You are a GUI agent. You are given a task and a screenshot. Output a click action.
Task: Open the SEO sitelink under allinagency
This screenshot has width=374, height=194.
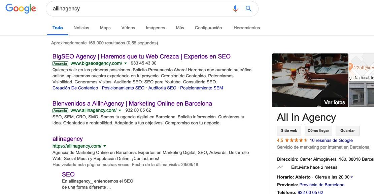[68, 174]
